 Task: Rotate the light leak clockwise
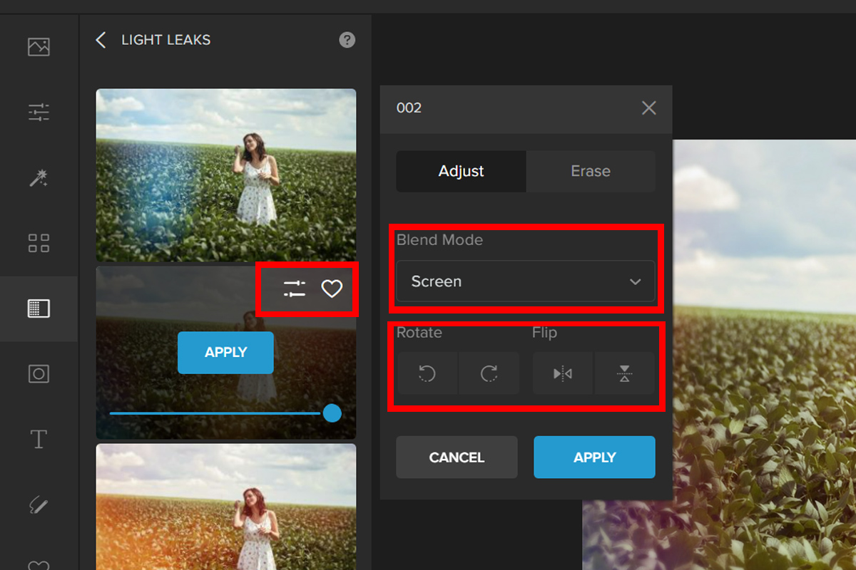pyautogui.click(x=489, y=373)
